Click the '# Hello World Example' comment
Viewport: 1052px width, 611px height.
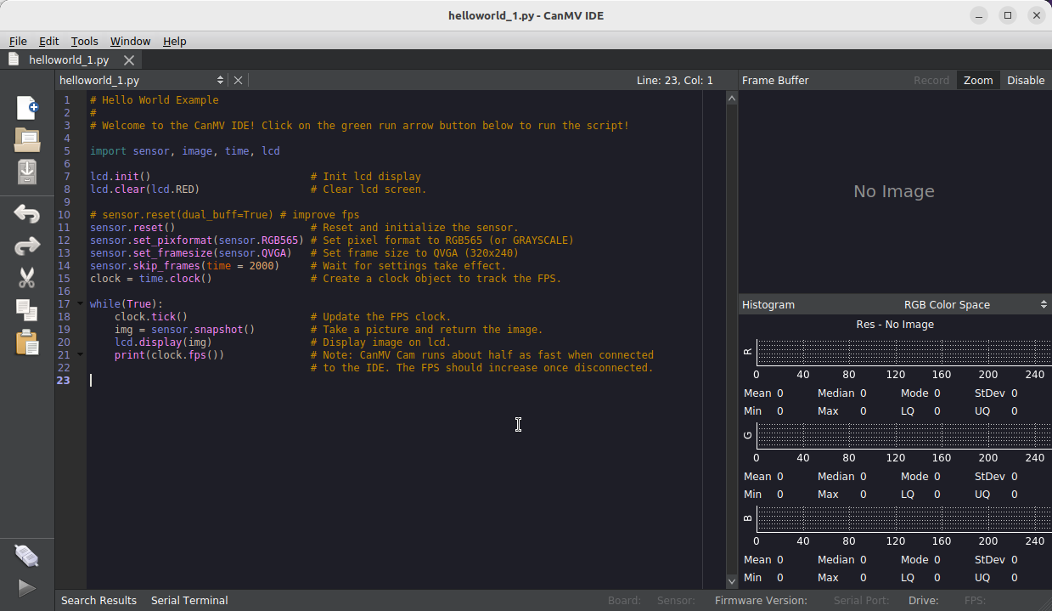click(x=155, y=100)
